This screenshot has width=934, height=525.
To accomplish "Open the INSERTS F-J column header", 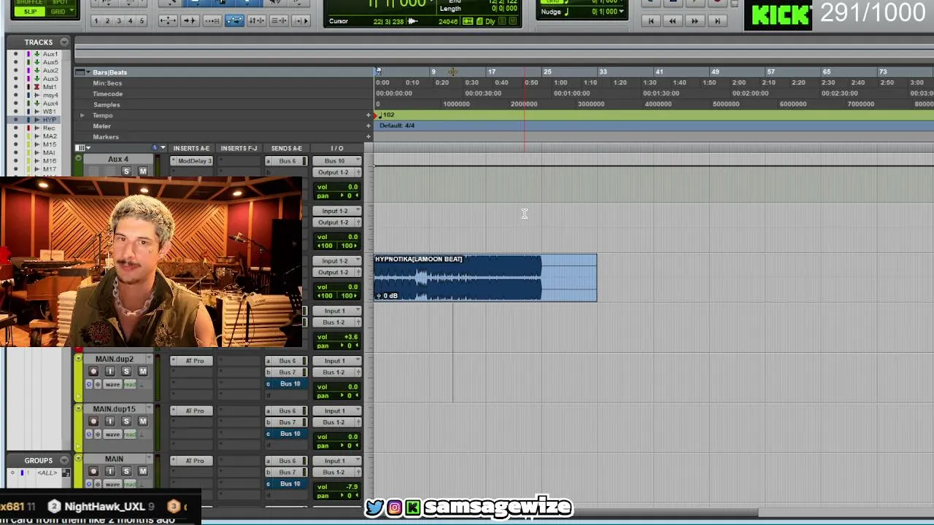I will click(239, 148).
